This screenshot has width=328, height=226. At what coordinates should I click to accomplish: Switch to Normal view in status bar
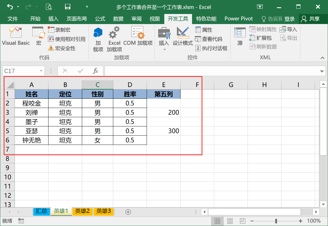pyautogui.click(x=217, y=221)
